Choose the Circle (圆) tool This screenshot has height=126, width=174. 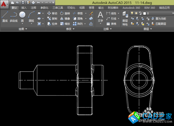click(22, 17)
